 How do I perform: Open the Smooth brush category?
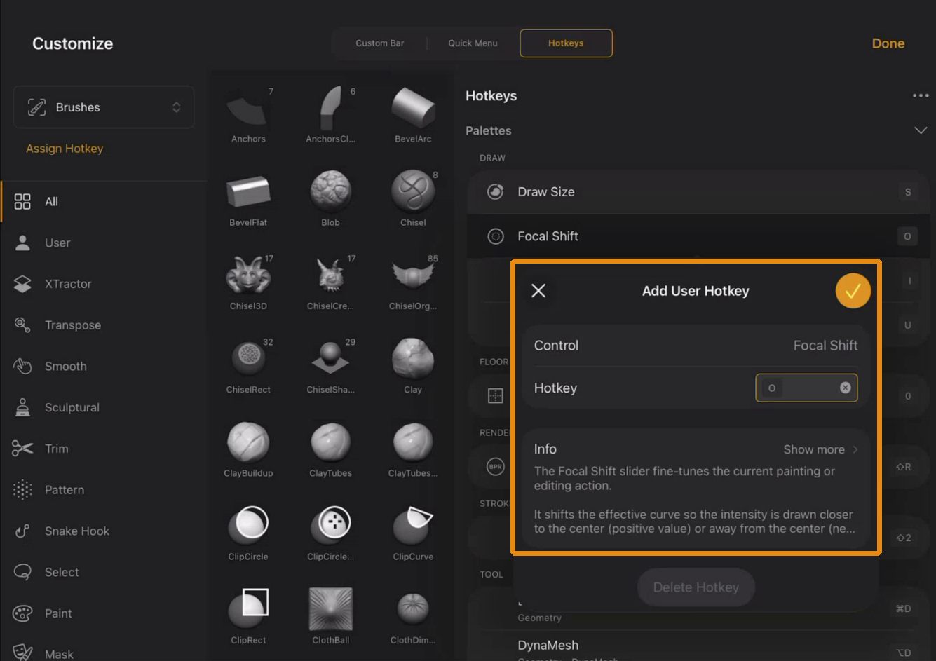(104, 366)
